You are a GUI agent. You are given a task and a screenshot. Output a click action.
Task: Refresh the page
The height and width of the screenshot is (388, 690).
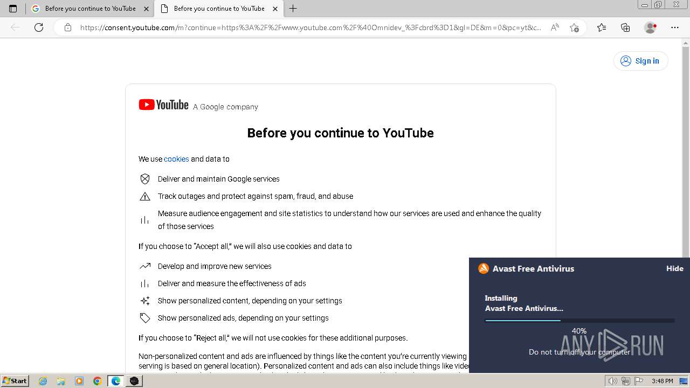39,27
